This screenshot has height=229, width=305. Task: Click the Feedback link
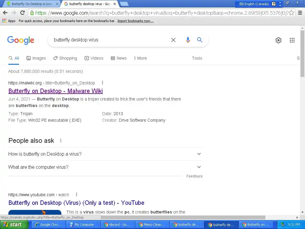click(194, 176)
